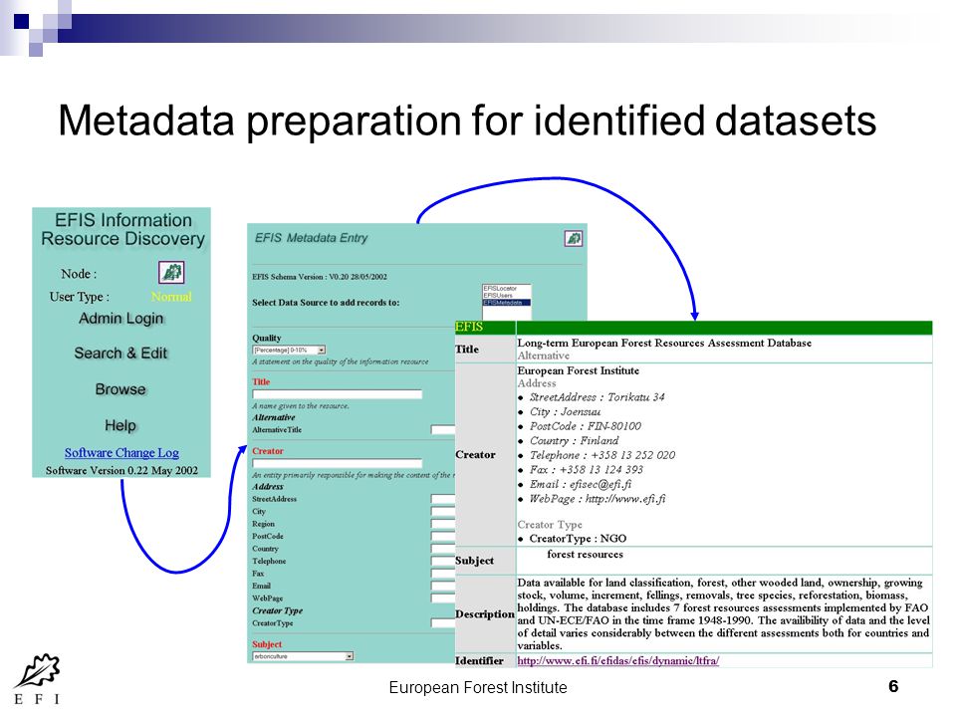
Task: Click 'European Forest Institute' in the Creator cell
Action: coord(578,370)
